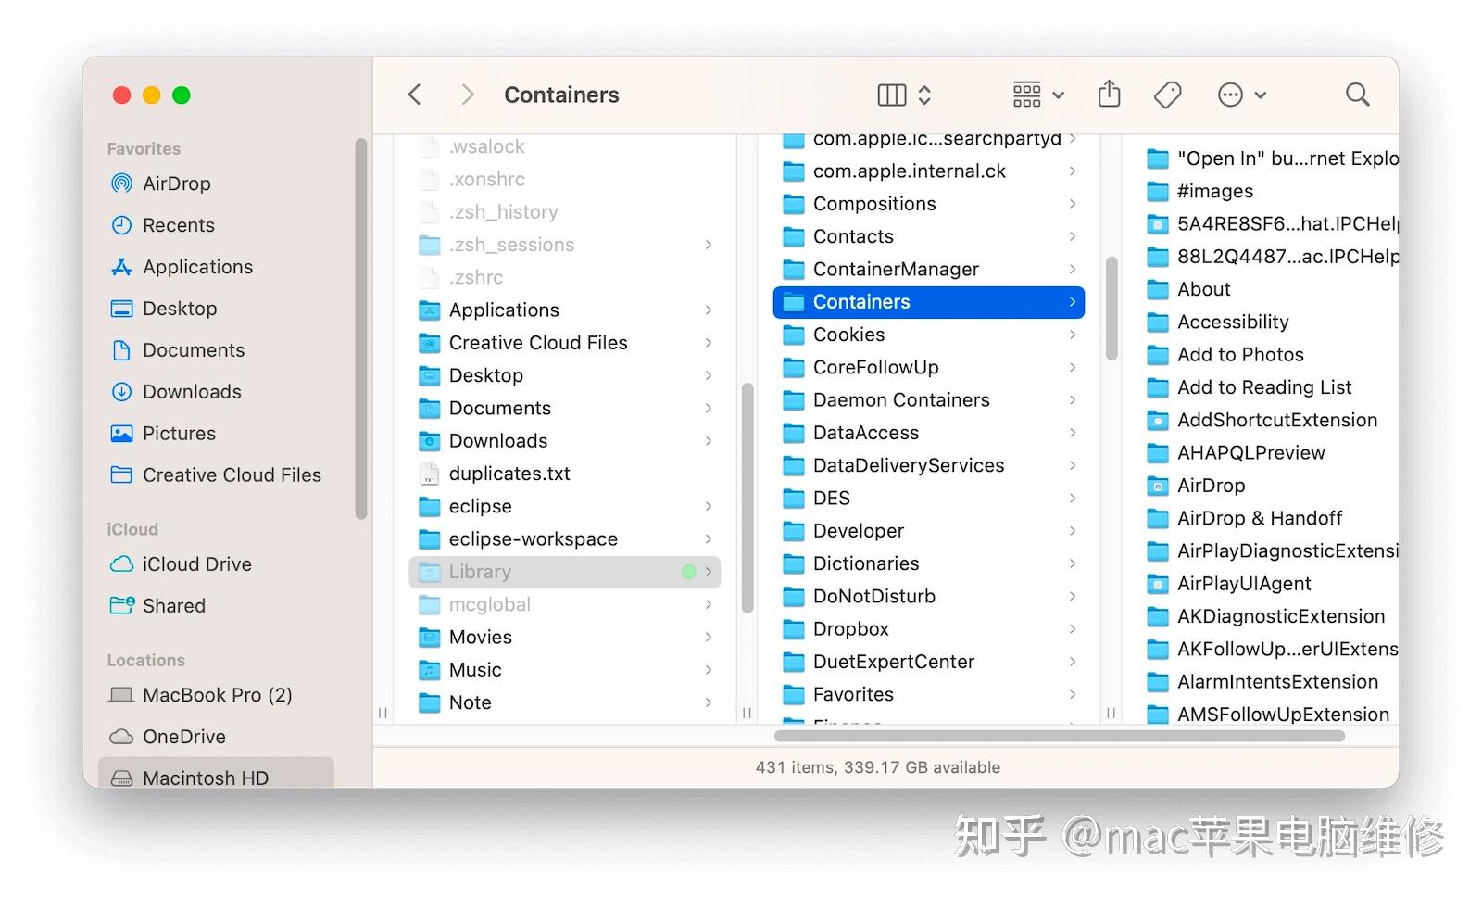Click the forward navigation arrow
The width and height of the screenshot is (1482, 898).
tap(468, 94)
